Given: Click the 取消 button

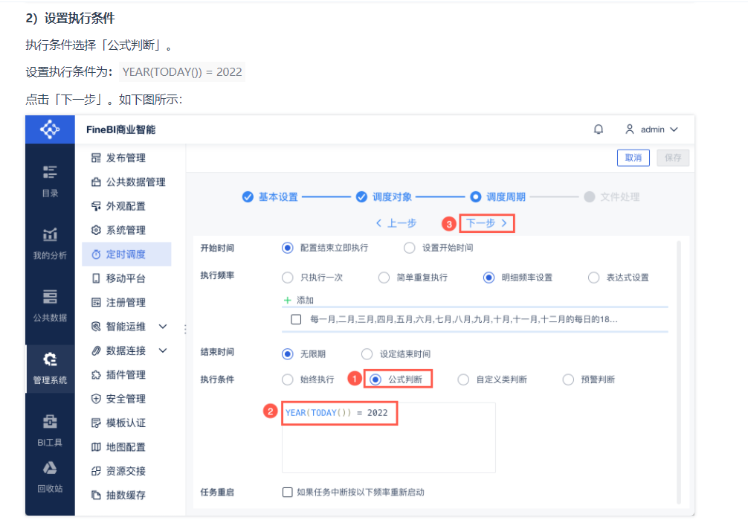Looking at the screenshot, I should (633, 158).
